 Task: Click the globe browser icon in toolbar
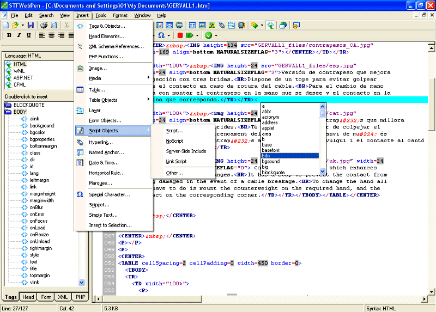[179, 25]
